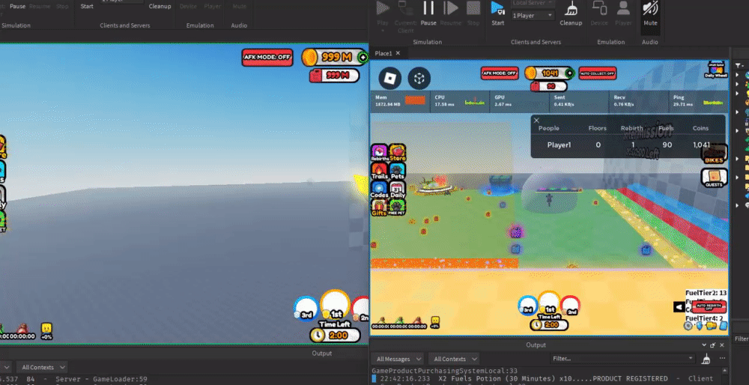Screen dimensions: 749x385
Task: Click the yellow +0% boost icon in left window
Action: [46, 332]
